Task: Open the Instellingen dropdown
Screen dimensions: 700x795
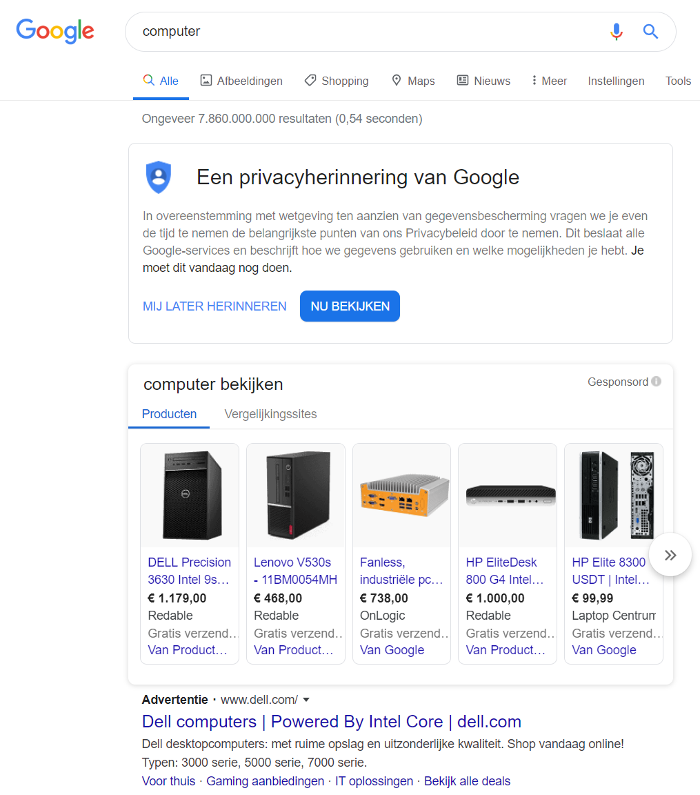Action: click(616, 81)
